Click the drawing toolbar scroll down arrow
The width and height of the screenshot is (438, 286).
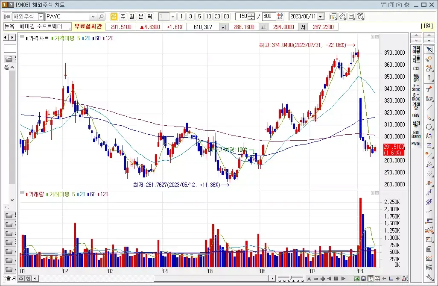click(429, 41)
